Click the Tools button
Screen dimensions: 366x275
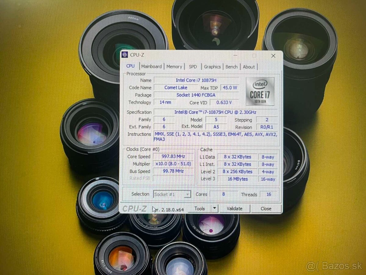199,209
